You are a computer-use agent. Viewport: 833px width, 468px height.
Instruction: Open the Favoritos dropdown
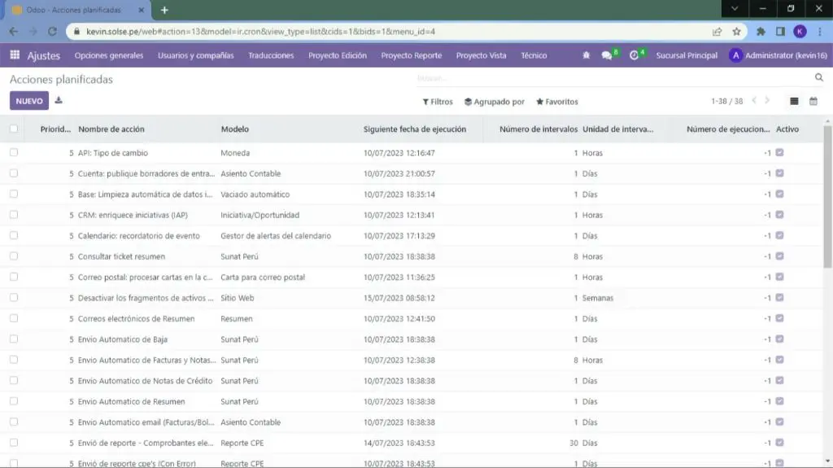pyautogui.click(x=557, y=102)
